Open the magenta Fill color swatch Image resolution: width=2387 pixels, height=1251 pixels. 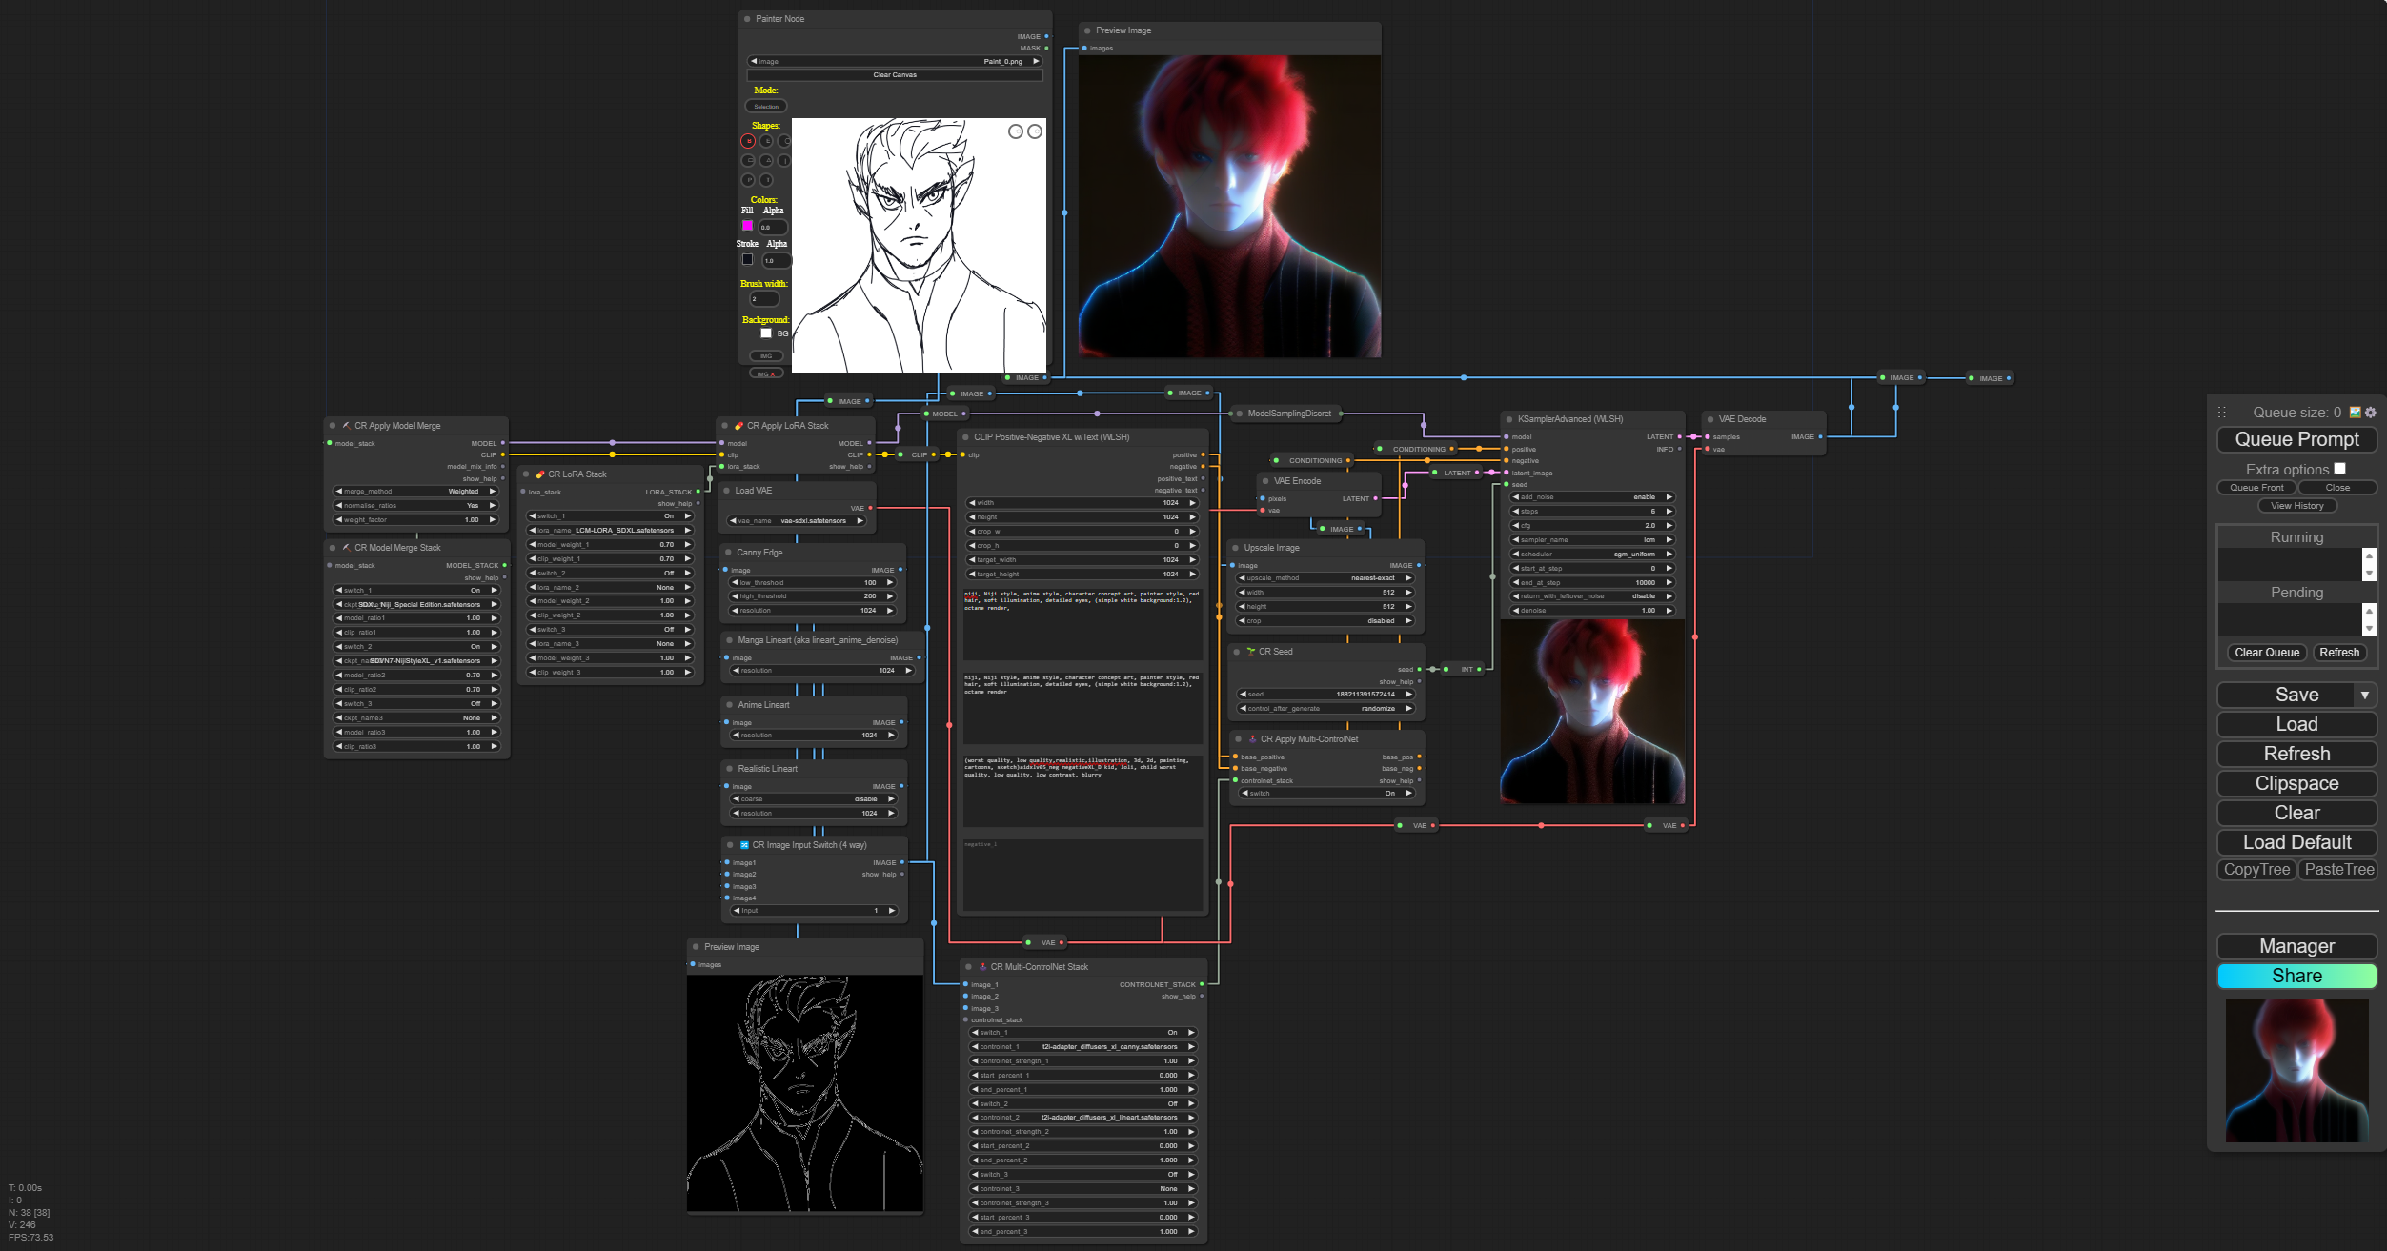(x=748, y=226)
